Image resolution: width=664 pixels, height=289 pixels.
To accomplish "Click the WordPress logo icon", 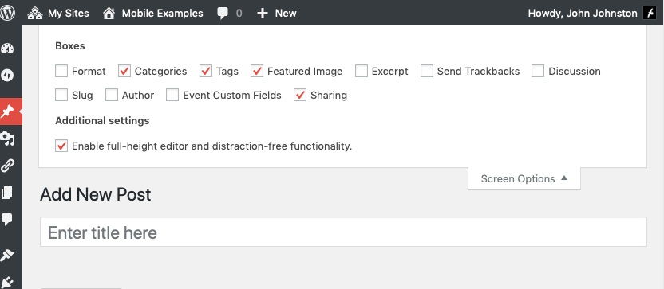I will tap(6, 13).
